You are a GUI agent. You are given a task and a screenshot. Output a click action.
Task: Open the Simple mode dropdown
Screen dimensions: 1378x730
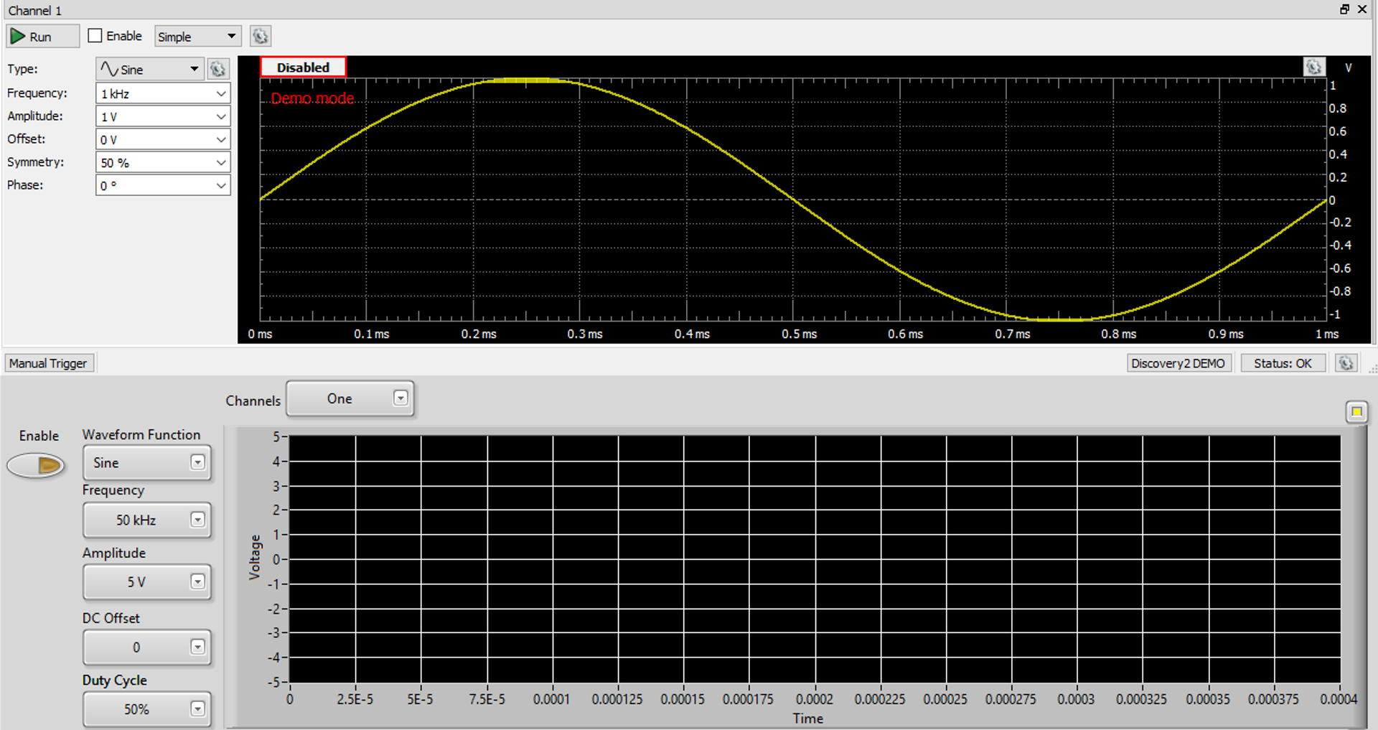[x=197, y=36]
